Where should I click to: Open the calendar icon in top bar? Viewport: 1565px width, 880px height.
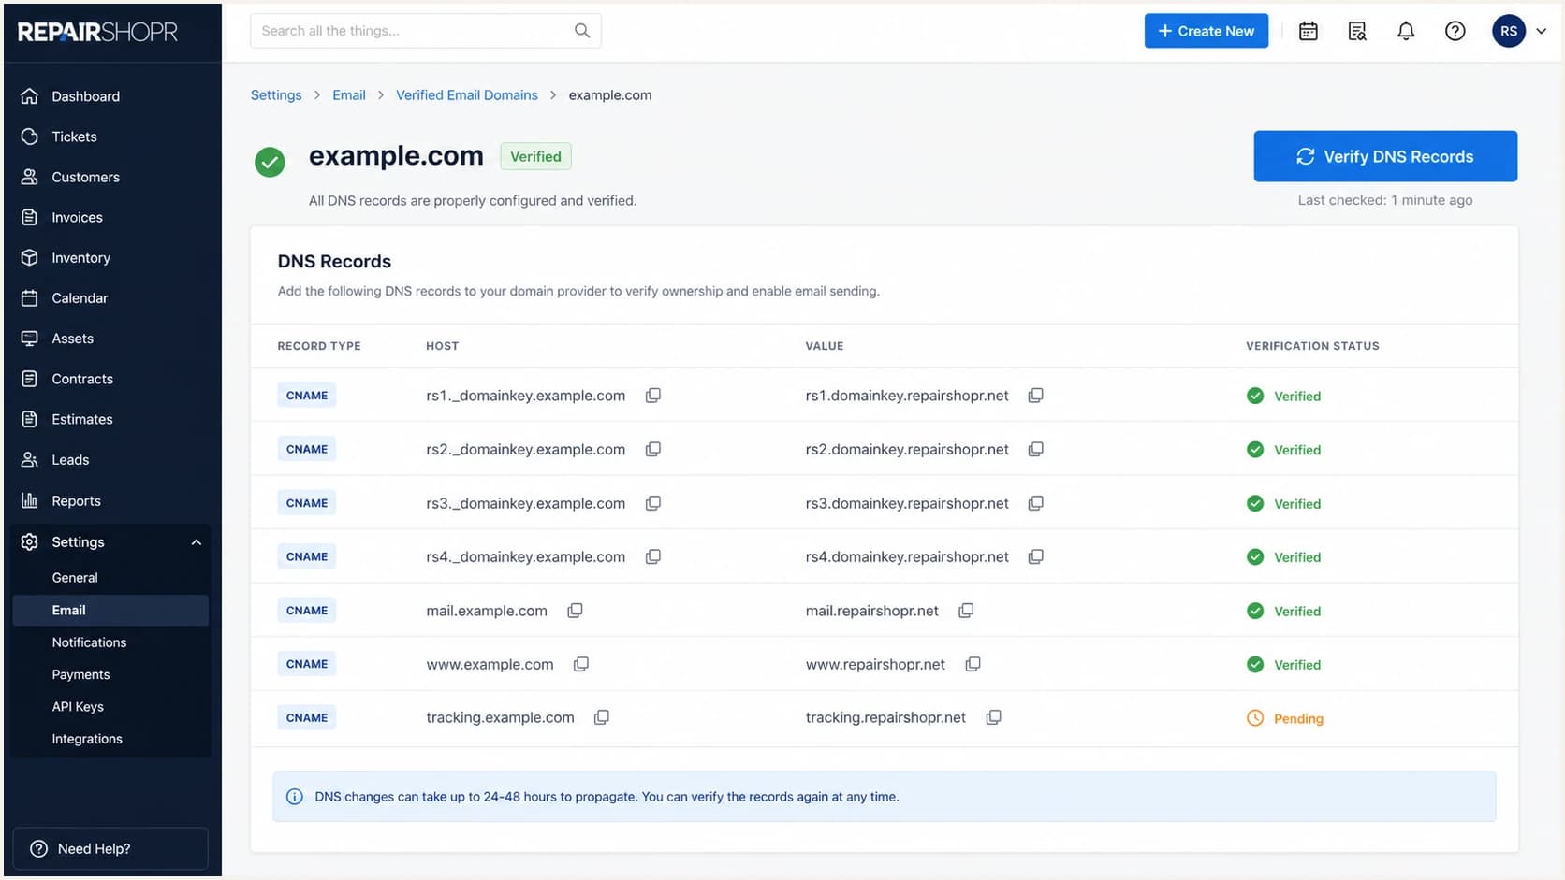pos(1309,31)
